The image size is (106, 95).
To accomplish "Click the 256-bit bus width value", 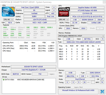I will click(100, 20).
